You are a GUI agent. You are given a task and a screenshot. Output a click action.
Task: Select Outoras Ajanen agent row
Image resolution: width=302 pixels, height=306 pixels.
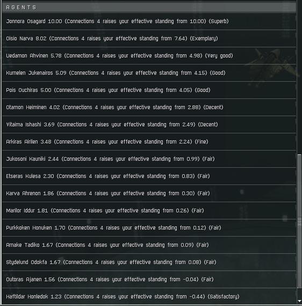pos(149,279)
